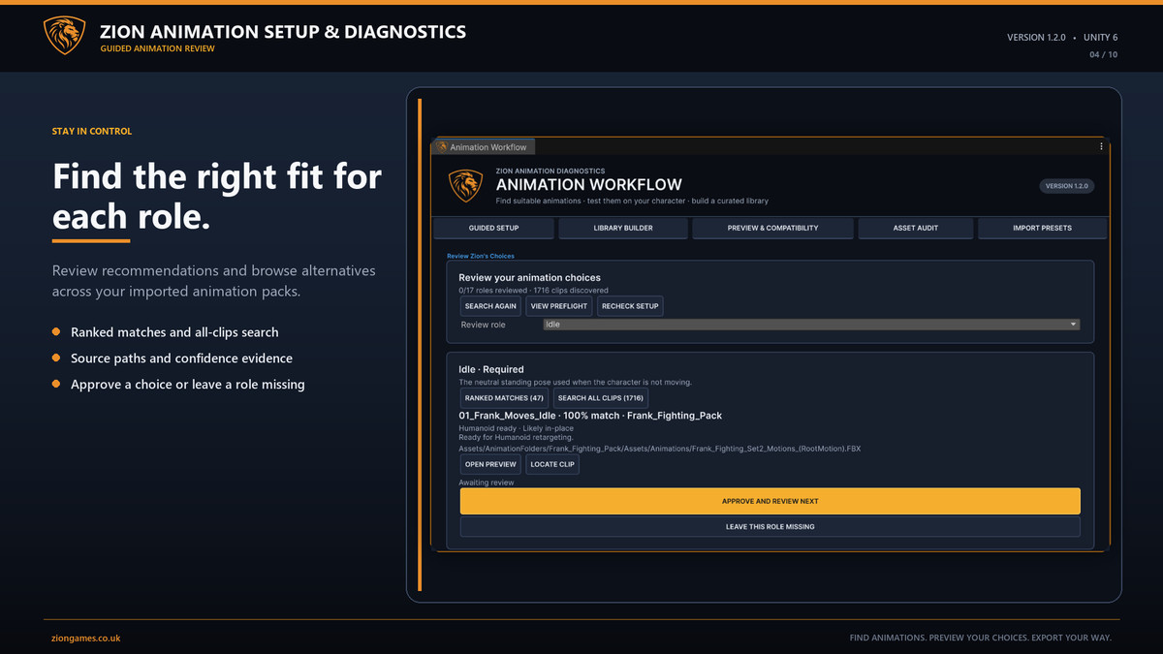This screenshot has width=1163, height=654.
Task: Click "Humanoid ready · Likely in-place" text
Action: pyautogui.click(x=517, y=428)
